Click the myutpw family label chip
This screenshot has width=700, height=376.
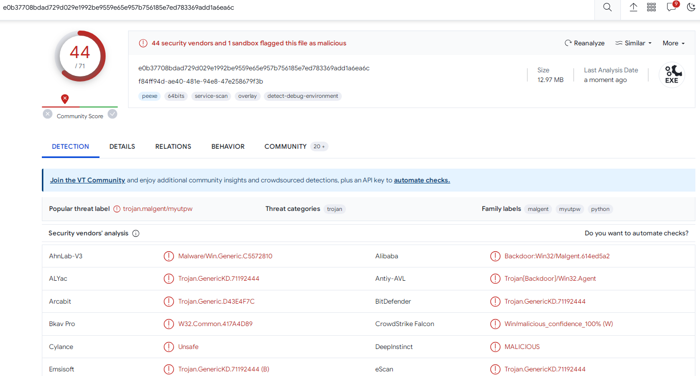[x=569, y=209]
